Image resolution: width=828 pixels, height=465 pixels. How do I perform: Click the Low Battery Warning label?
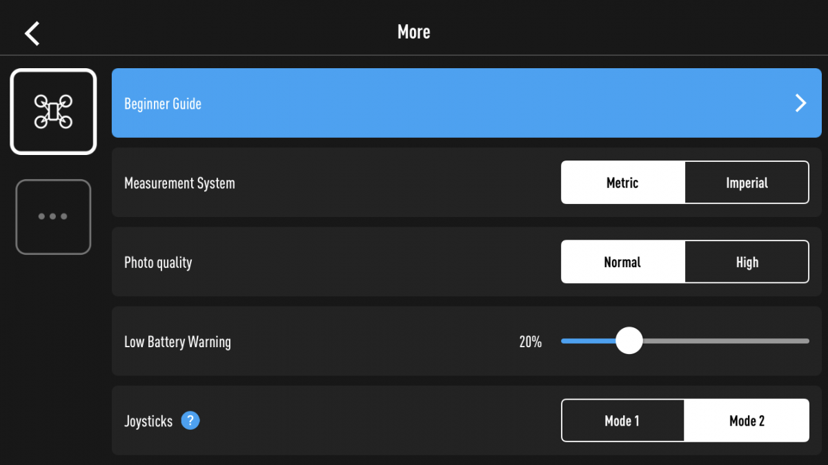pos(177,342)
